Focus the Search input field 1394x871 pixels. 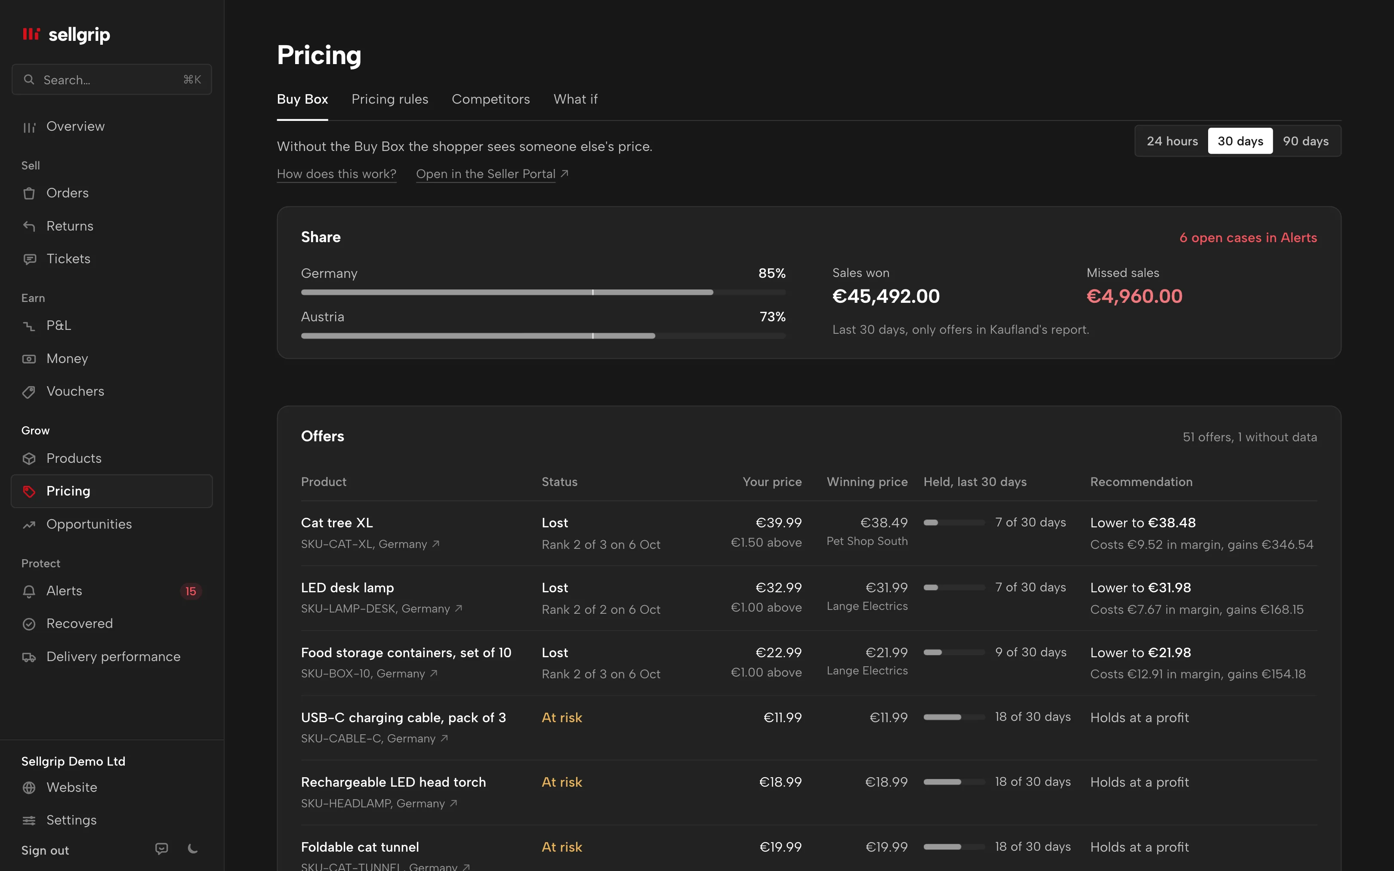click(112, 80)
